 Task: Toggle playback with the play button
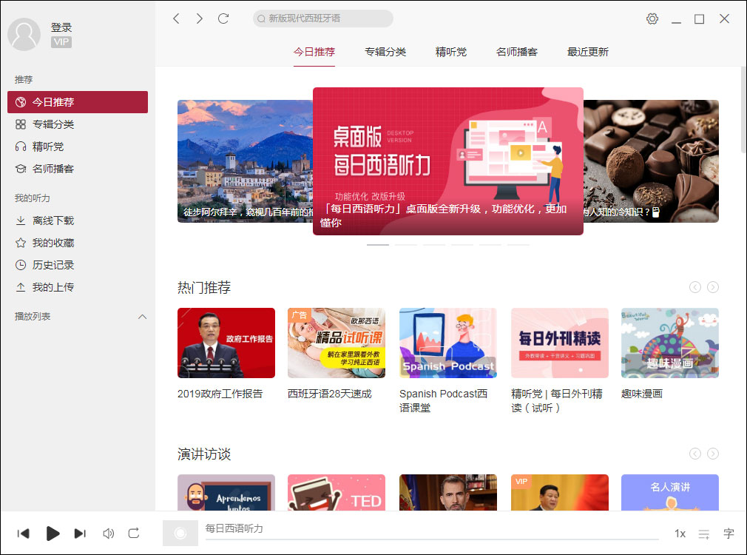tap(53, 534)
